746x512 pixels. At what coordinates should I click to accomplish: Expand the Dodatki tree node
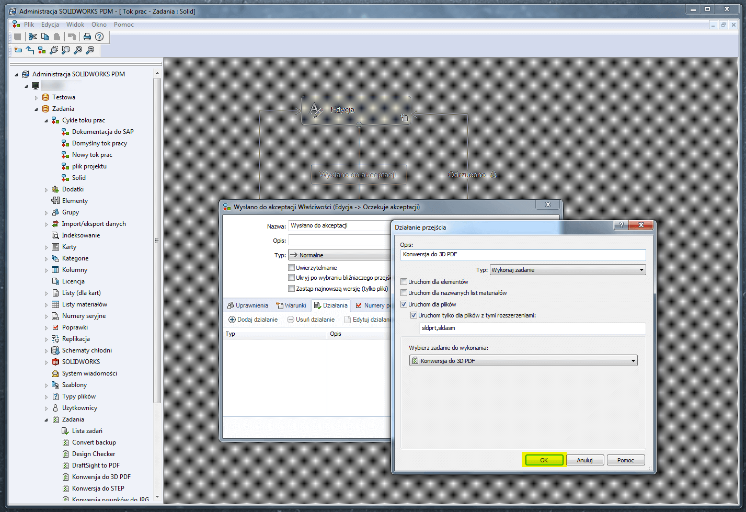point(46,189)
